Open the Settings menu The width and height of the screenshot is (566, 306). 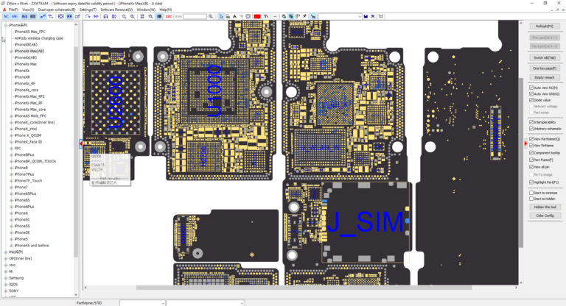88,10
